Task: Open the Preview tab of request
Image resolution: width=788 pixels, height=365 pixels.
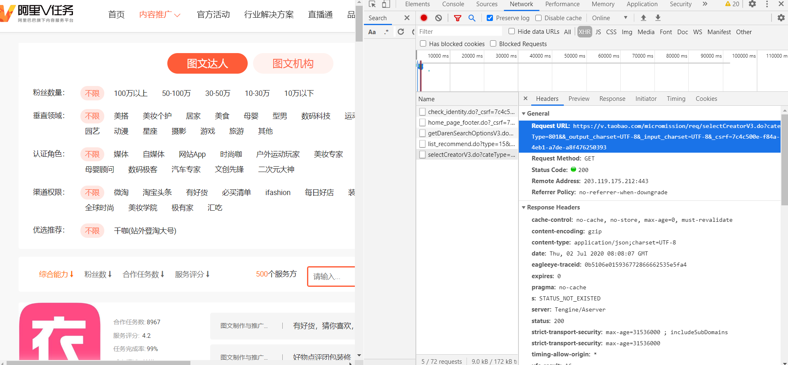Action: point(579,99)
